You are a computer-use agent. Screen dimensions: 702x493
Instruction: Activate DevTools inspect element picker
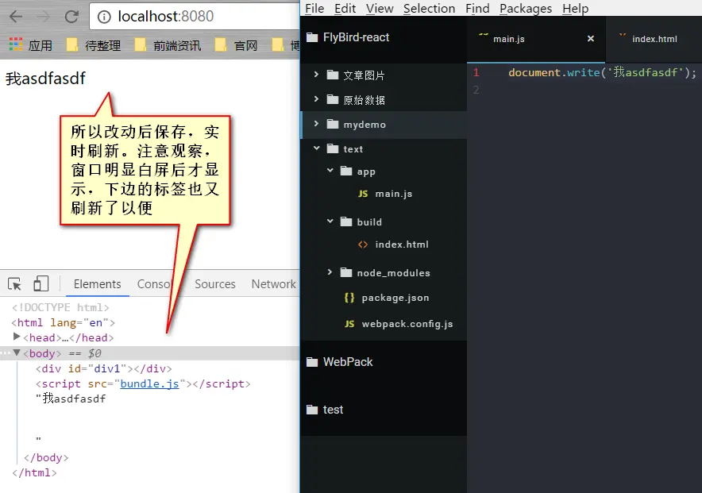(14, 283)
